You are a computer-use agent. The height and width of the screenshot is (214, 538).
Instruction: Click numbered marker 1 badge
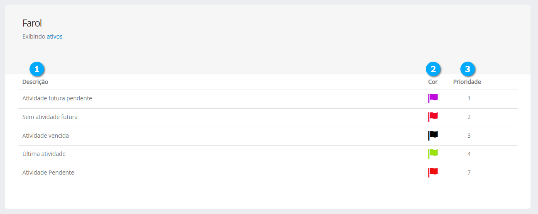[37, 69]
